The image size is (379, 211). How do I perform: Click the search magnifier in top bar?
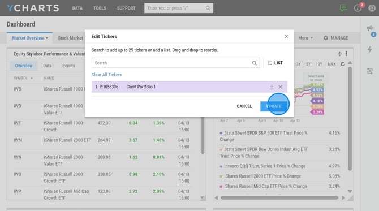pyautogui.click(x=208, y=8)
